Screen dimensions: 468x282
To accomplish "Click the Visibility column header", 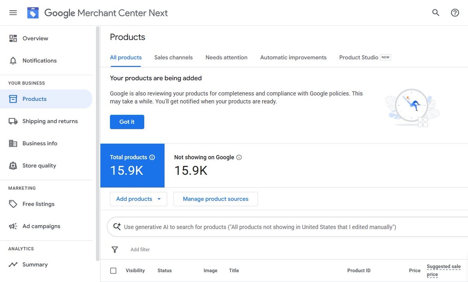I will click(135, 271).
